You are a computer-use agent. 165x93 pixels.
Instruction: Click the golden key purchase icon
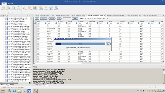click(46, 7)
